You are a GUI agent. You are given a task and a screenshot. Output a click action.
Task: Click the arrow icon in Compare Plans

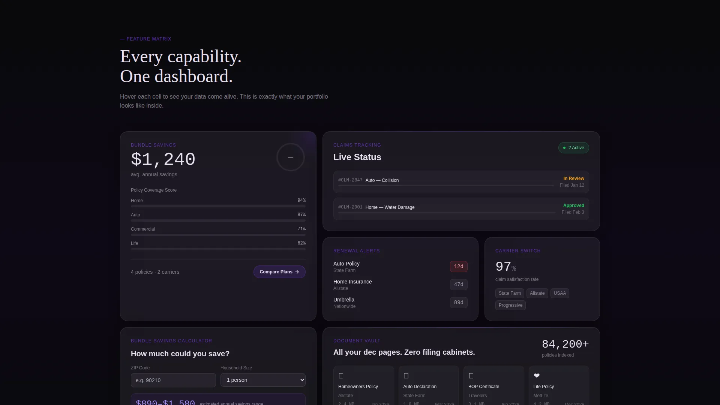[297, 272]
